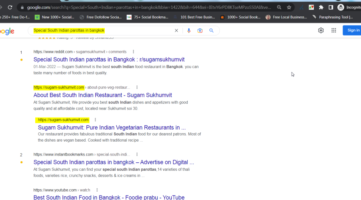
Task: Toggle the browser side panel icon
Action: (331, 7)
